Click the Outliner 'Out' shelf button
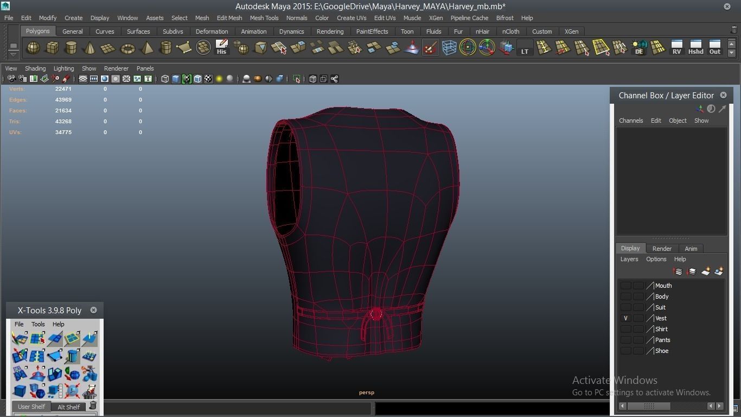 pos(715,48)
